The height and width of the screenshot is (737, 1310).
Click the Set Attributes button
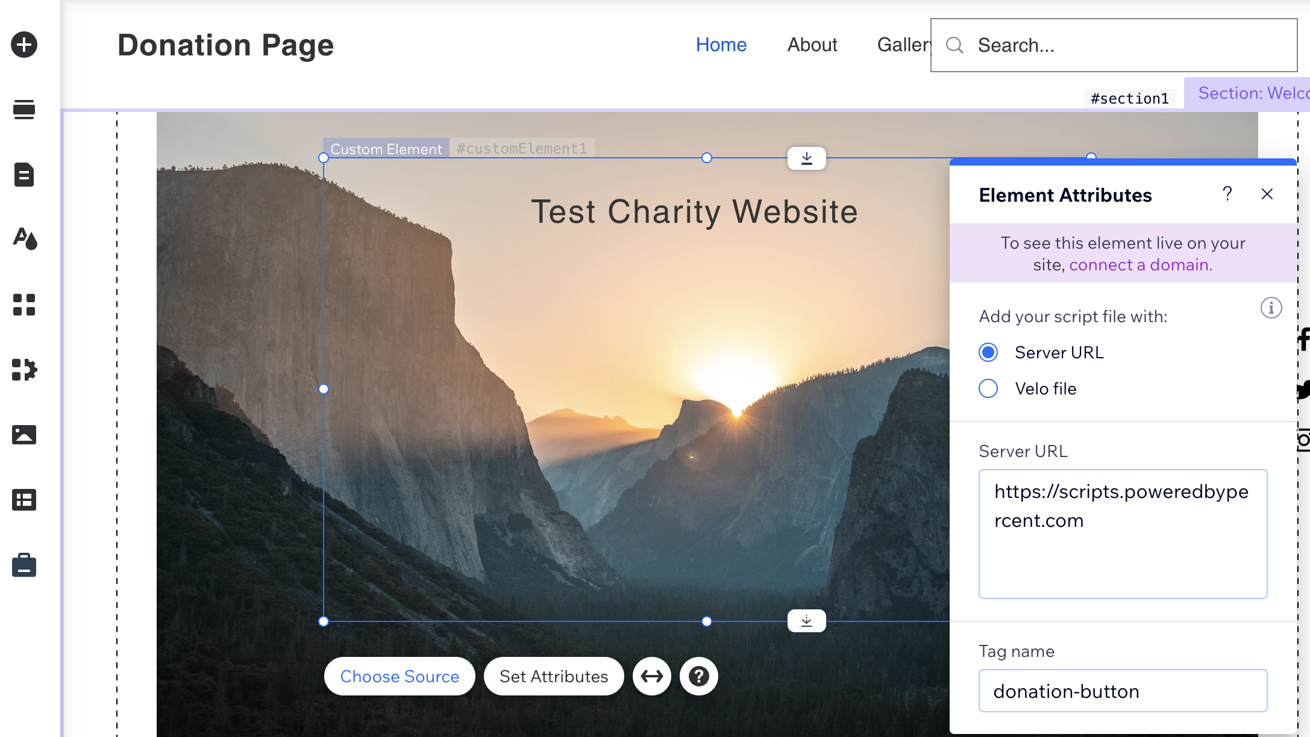[x=553, y=676]
